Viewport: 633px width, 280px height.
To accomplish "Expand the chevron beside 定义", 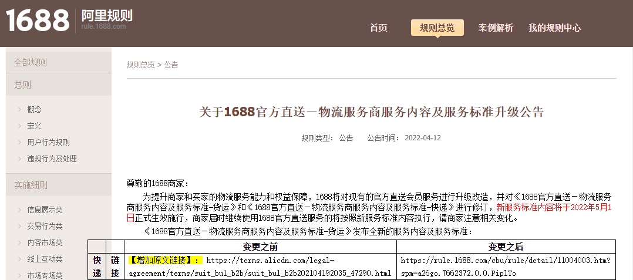I will [19, 126].
